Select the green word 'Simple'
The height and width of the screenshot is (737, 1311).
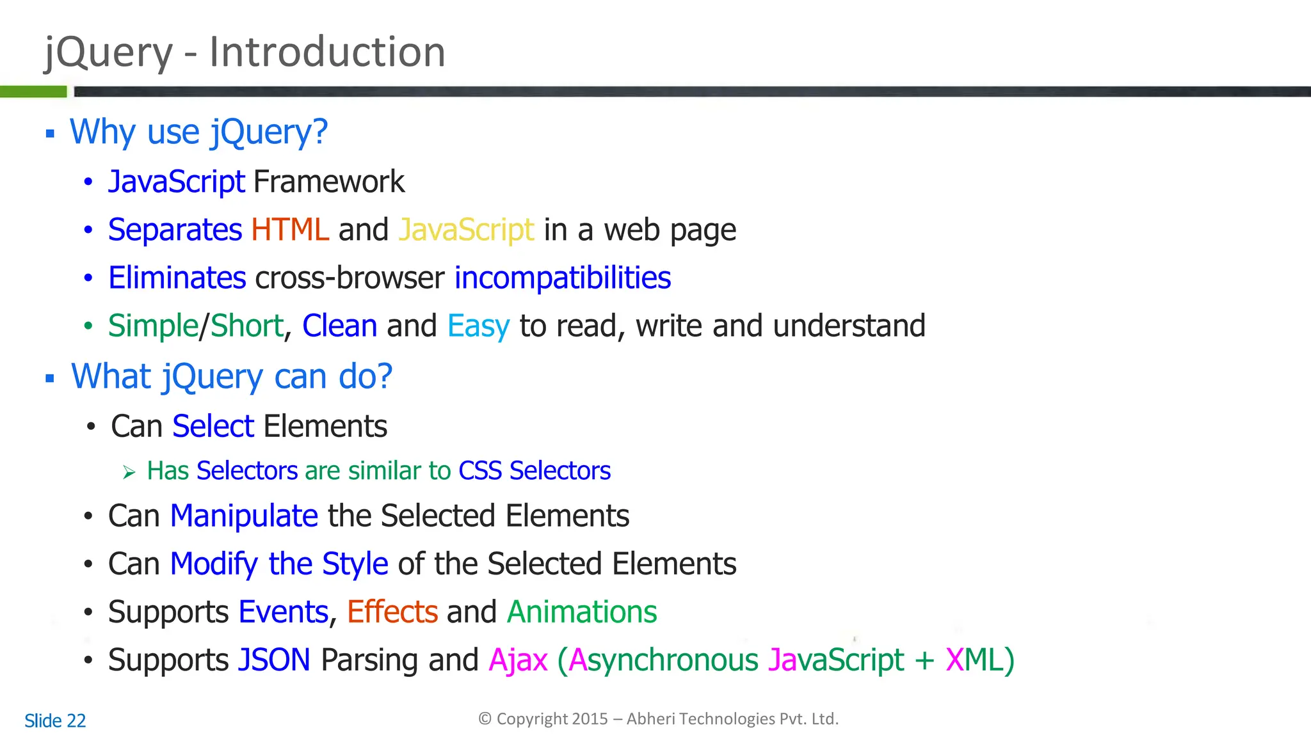(x=154, y=326)
